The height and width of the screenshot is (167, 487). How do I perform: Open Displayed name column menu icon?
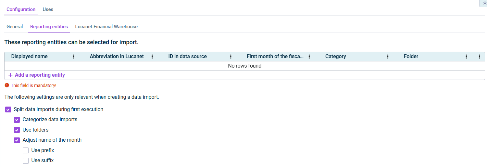[74, 57]
